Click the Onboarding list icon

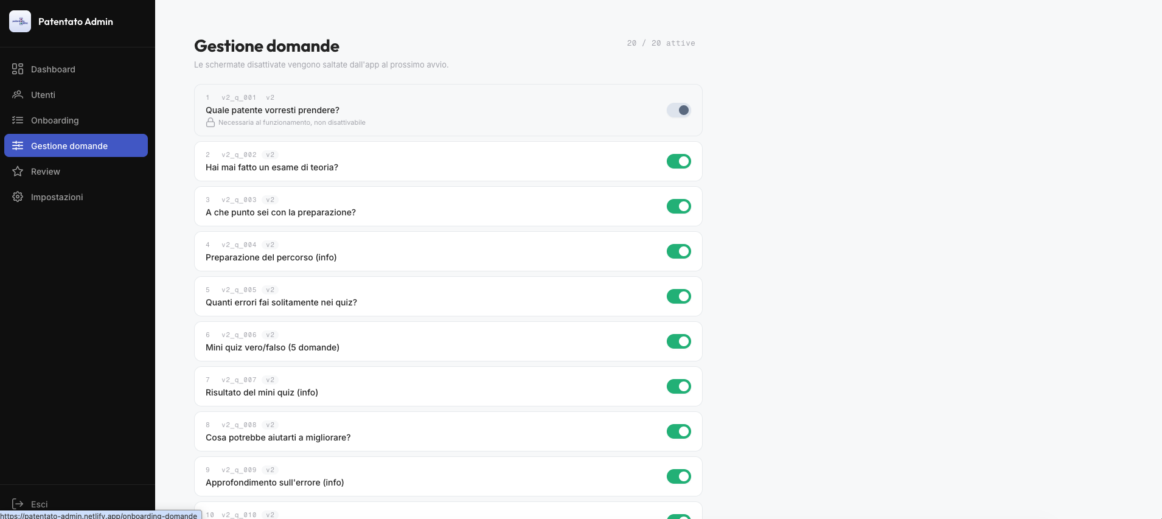tap(18, 120)
